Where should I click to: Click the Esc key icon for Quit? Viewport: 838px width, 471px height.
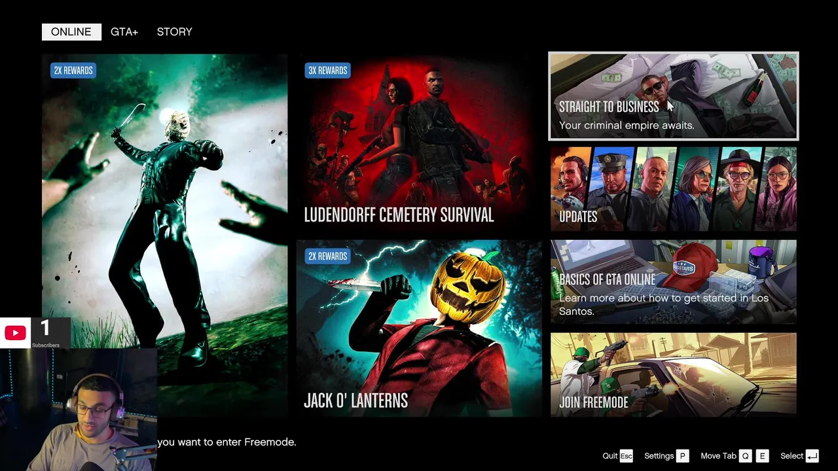[627, 456]
